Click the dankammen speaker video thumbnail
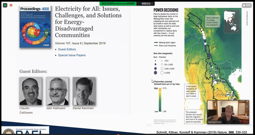Image resolution: width=255 pixels, height=135 pixels. pos(228,112)
